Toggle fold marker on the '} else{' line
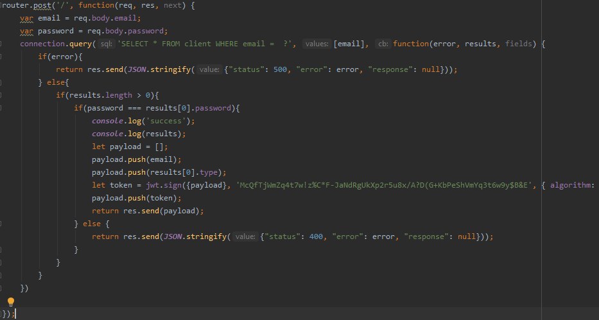The width and height of the screenshot is (599, 320). click(1, 83)
